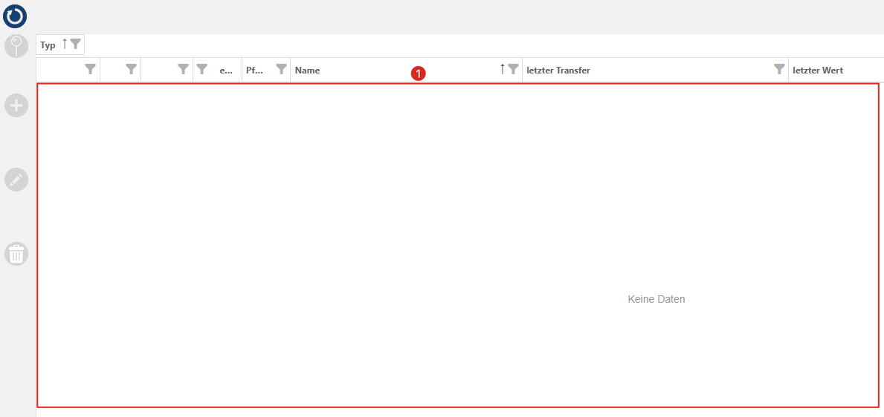Click the Typ grouping label
This screenshot has width=884, height=417.
48,45
